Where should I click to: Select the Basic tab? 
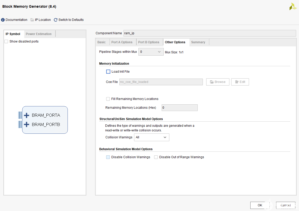(102, 42)
